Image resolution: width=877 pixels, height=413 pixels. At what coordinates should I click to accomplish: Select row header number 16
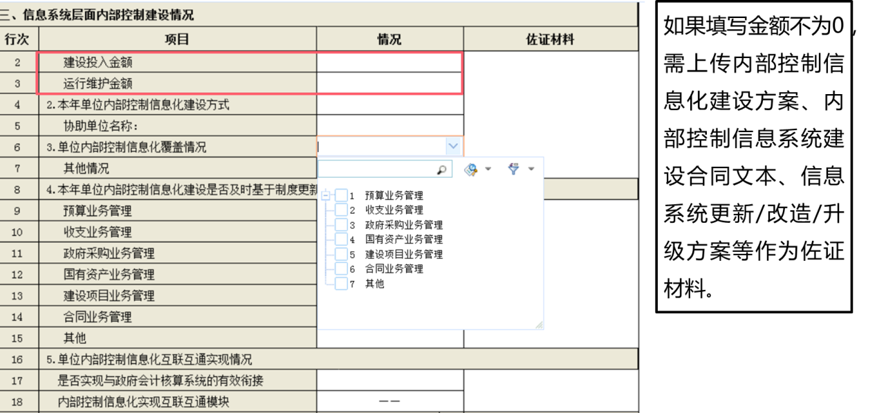click(x=19, y=360)
